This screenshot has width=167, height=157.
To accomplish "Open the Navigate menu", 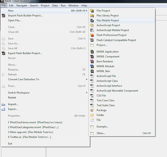I will (22, 6).
